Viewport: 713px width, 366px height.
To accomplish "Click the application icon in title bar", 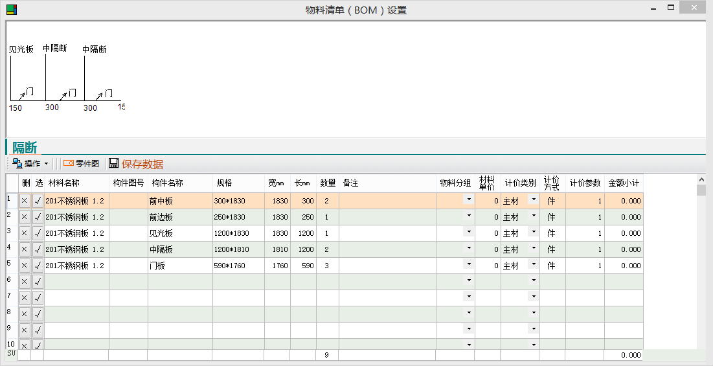I will 12,10.
